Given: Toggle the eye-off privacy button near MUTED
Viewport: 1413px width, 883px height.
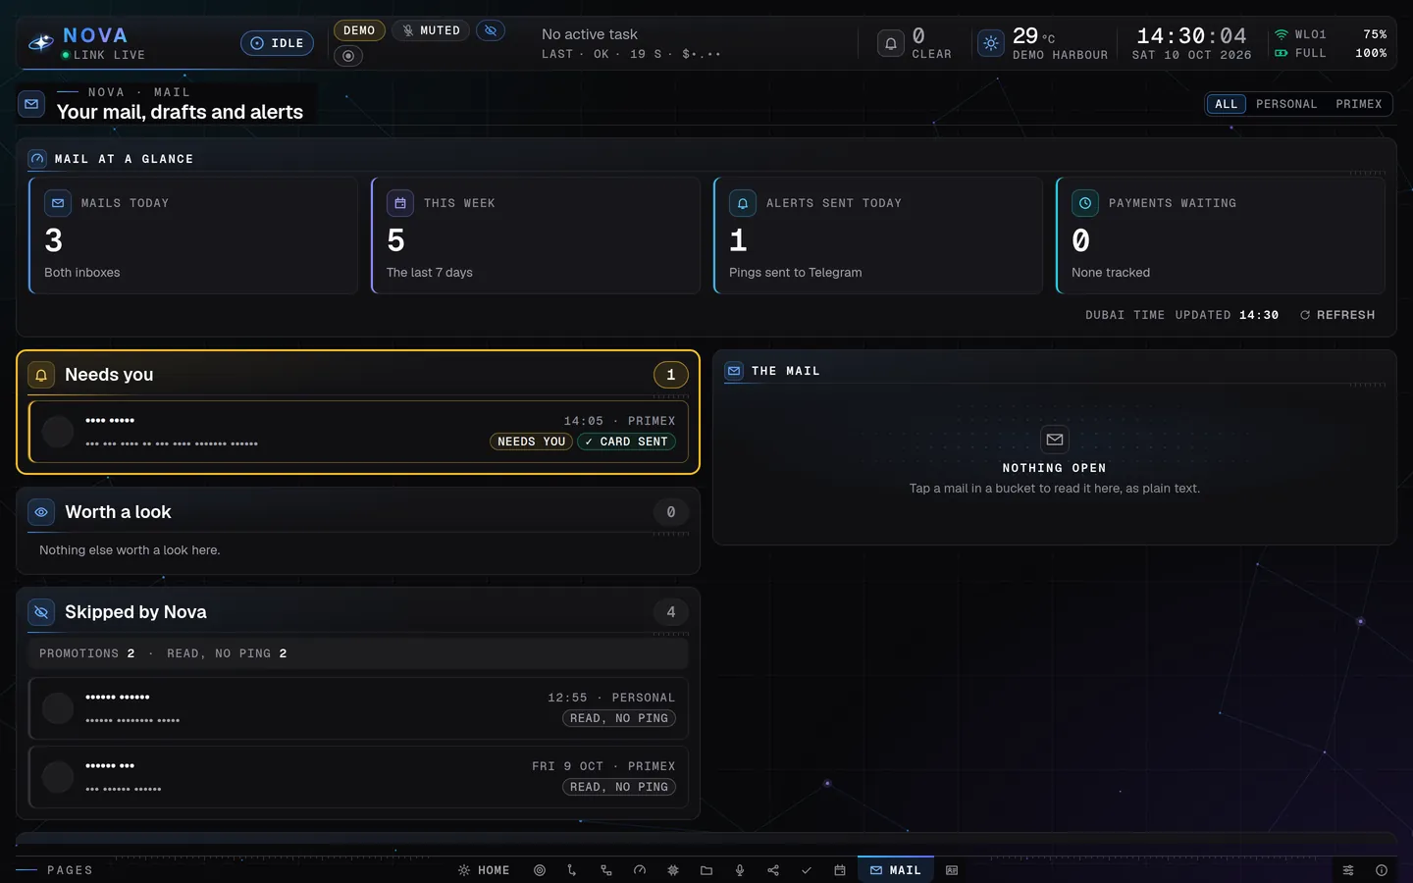Looking at the screenshot, I should click(491, 30).
